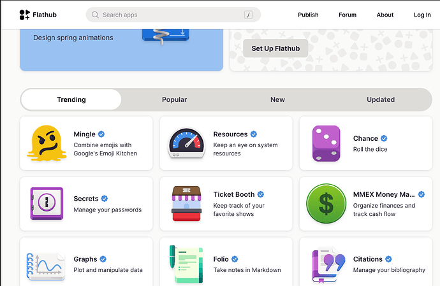Open the 'Design spring animations' banner text
This screenshot has height=286, width=440.
[73, 38]
